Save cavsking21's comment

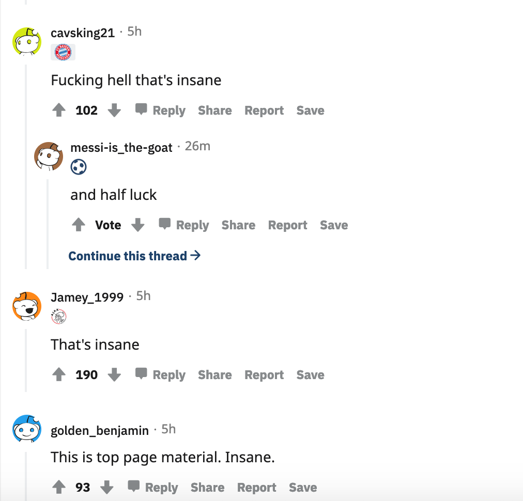[x=310, y=111]
